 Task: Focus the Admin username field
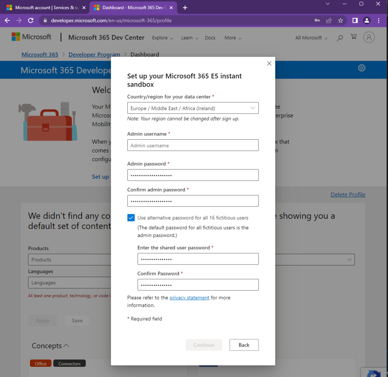click(x=193, y=145)
